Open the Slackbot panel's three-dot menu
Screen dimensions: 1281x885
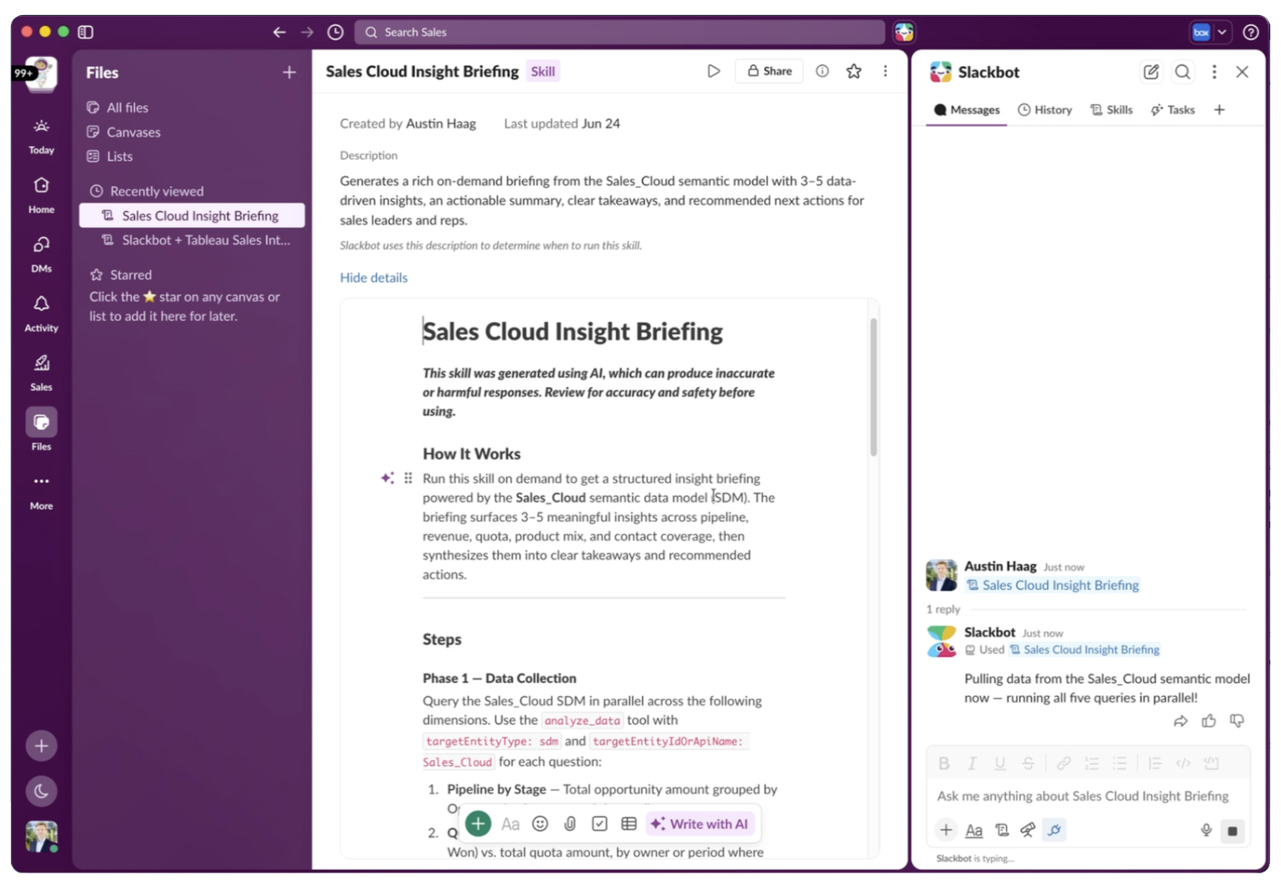click(x=1214, y=72)
